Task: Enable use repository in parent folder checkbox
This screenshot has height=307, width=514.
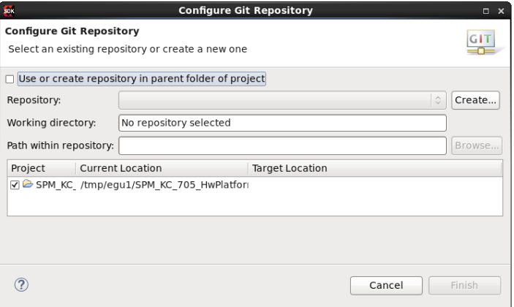Action: pos(10,79)
